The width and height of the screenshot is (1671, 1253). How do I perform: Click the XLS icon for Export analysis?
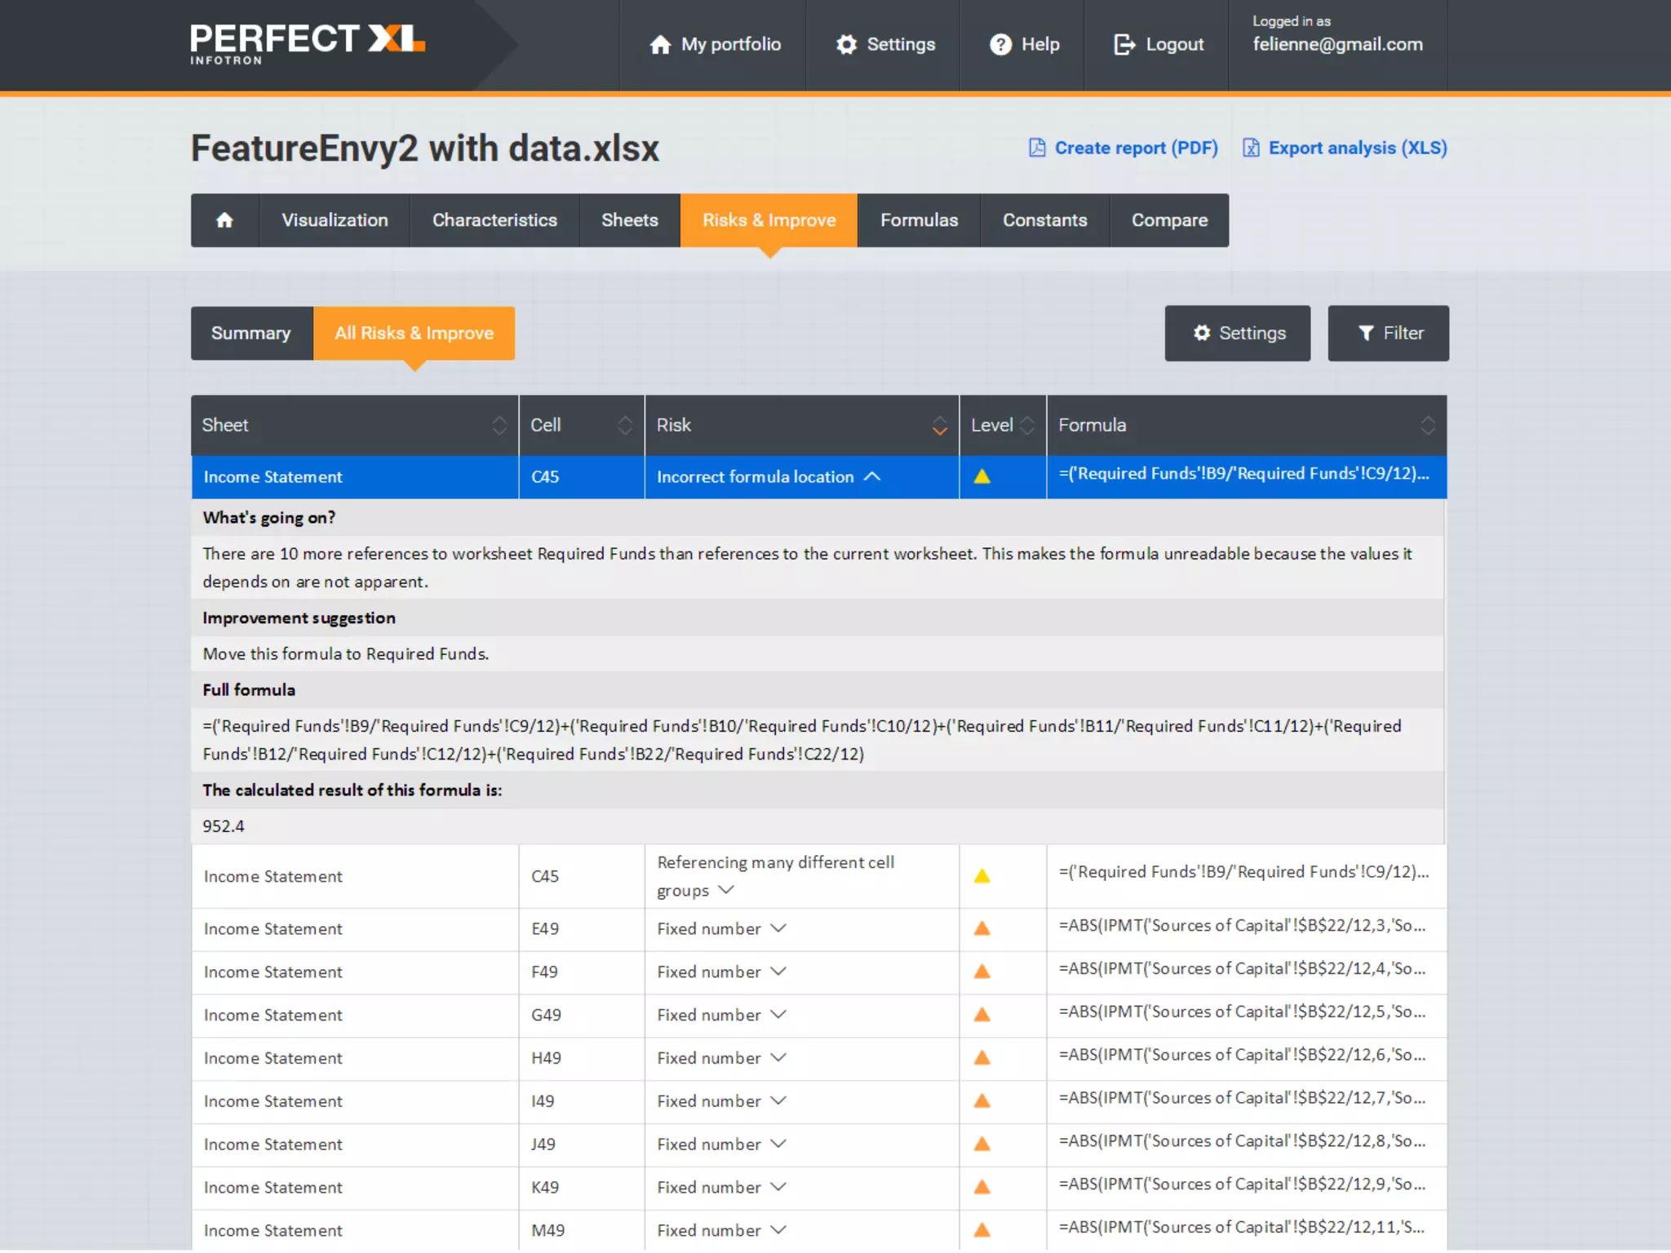(1250, 148)
